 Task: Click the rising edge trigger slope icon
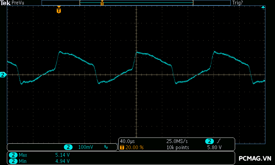click(x=219, y=141)
